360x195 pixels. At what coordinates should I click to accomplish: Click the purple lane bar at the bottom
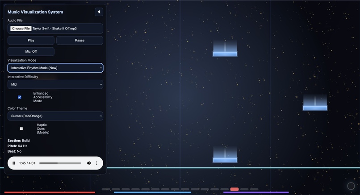[256, 192]
